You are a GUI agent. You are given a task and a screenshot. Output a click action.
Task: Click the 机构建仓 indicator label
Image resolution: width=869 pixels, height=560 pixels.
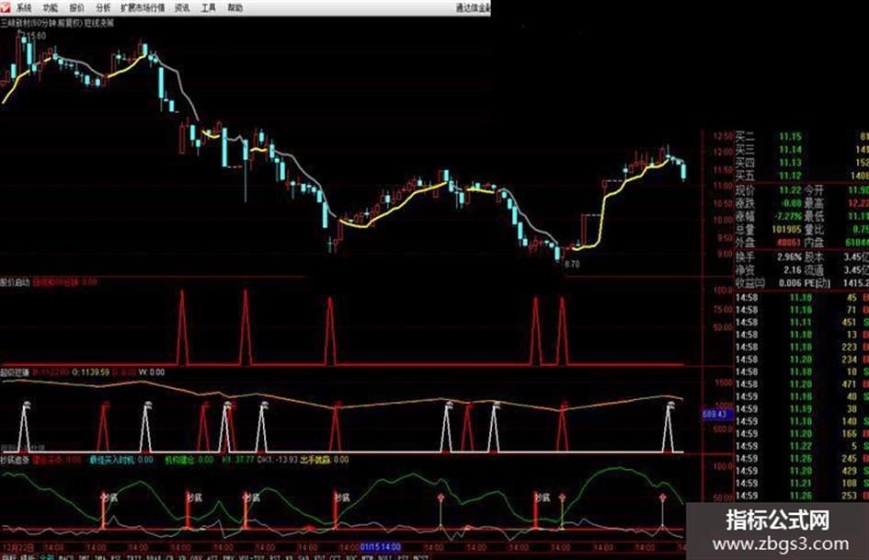tap(181, 460)
